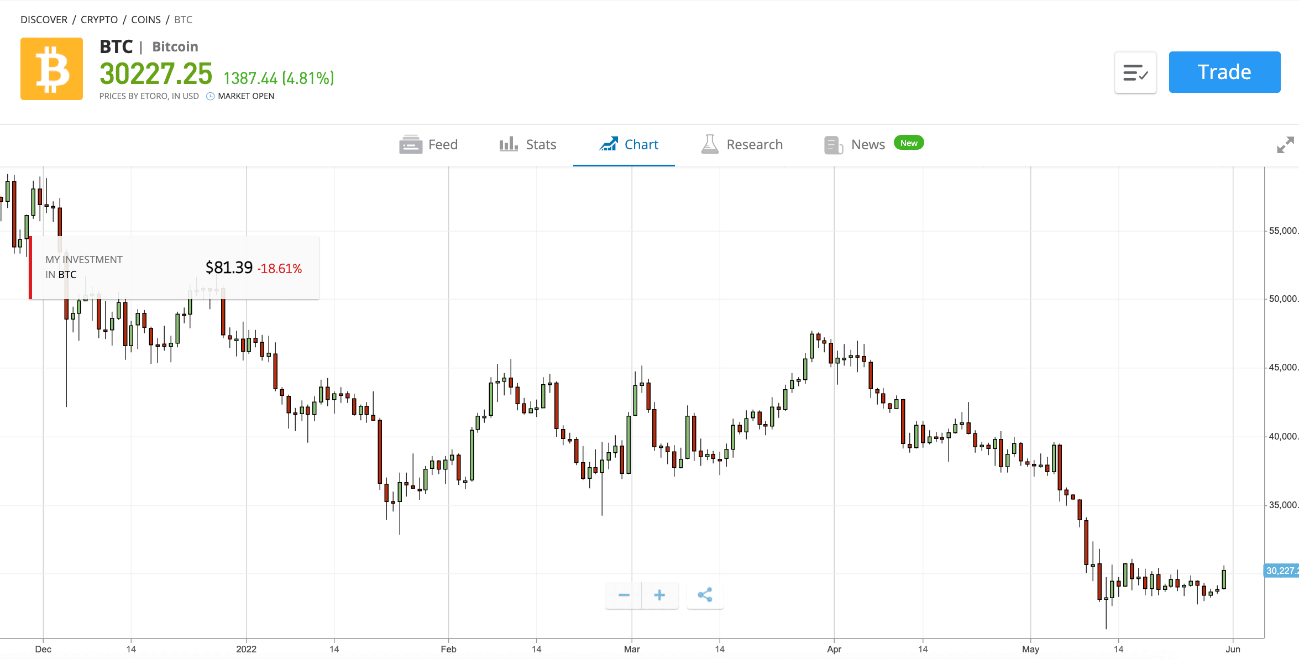Select the Chart tab
The image size is (1299, 659).
point(628,145)
